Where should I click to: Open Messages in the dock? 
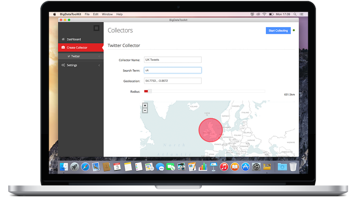(160, 167)
